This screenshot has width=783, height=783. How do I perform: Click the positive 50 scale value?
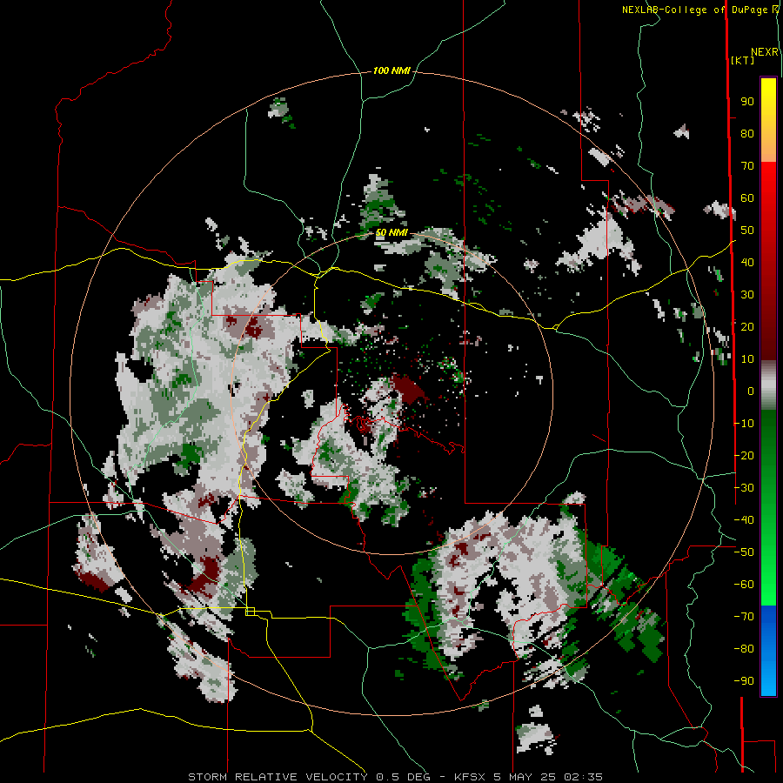(747, 231)
